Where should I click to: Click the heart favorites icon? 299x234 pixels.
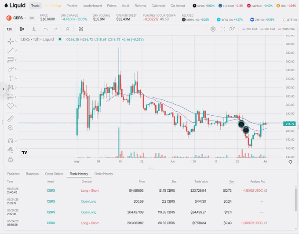pos(11,106)
